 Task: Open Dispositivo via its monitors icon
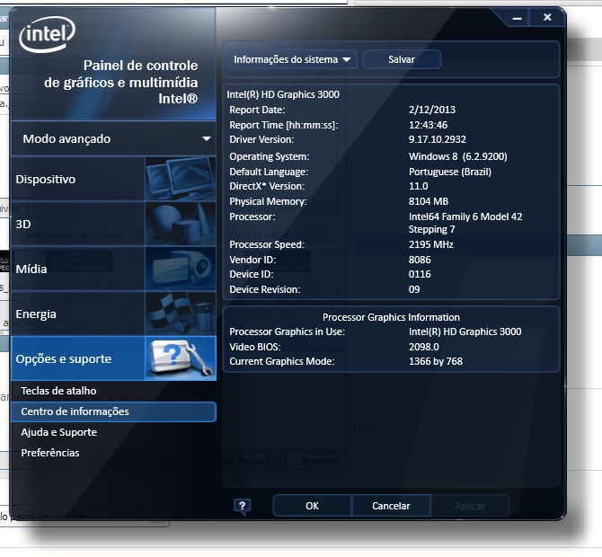tap(180, 179)
